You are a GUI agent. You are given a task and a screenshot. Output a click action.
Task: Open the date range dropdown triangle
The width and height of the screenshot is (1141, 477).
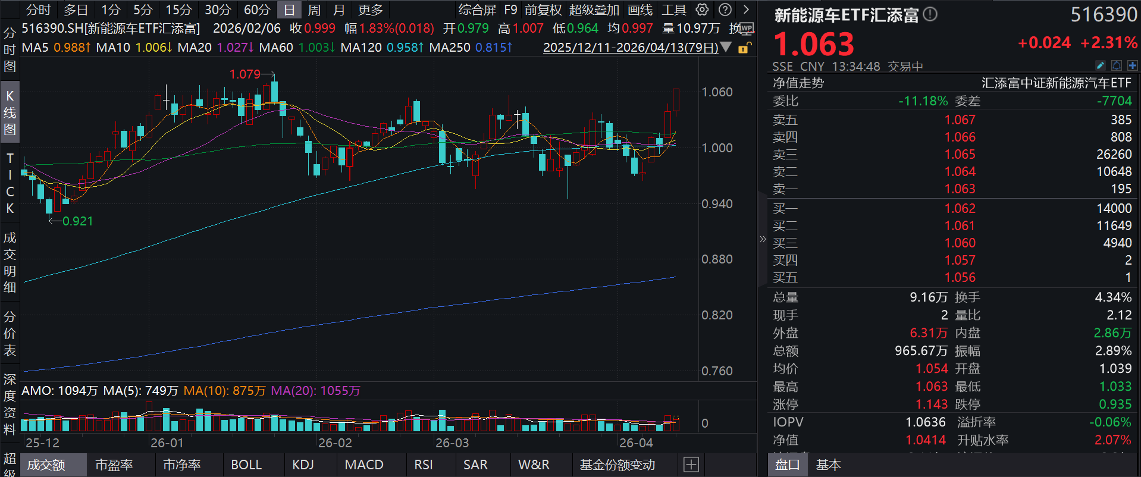click(x=726, y=47)
